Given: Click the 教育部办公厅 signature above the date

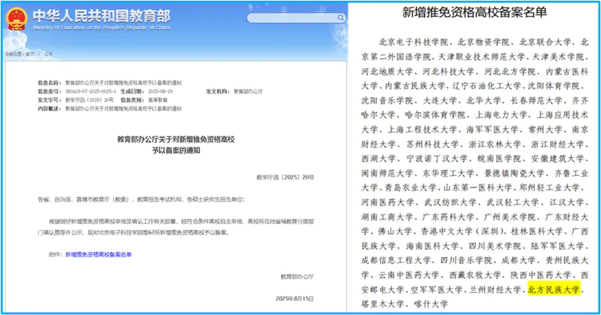Looking at the screenshot, I should [297, 276].
